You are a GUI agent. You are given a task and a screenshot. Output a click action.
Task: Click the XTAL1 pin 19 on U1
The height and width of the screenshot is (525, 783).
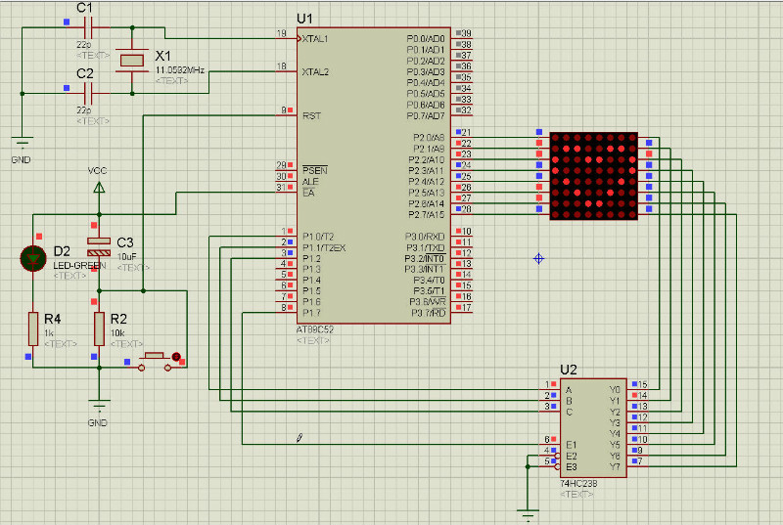click(290, 38)
